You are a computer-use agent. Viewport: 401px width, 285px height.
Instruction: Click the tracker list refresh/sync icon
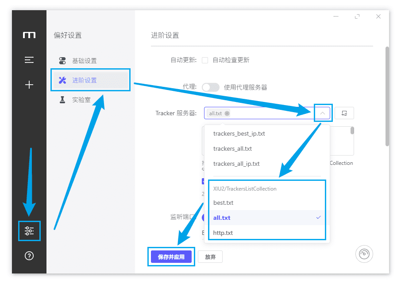pyautogui.click(x=344, y=113)
